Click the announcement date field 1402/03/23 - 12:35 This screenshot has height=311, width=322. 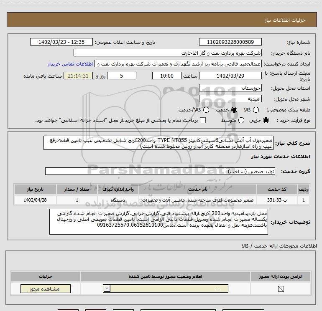click(x=61, y=42)
